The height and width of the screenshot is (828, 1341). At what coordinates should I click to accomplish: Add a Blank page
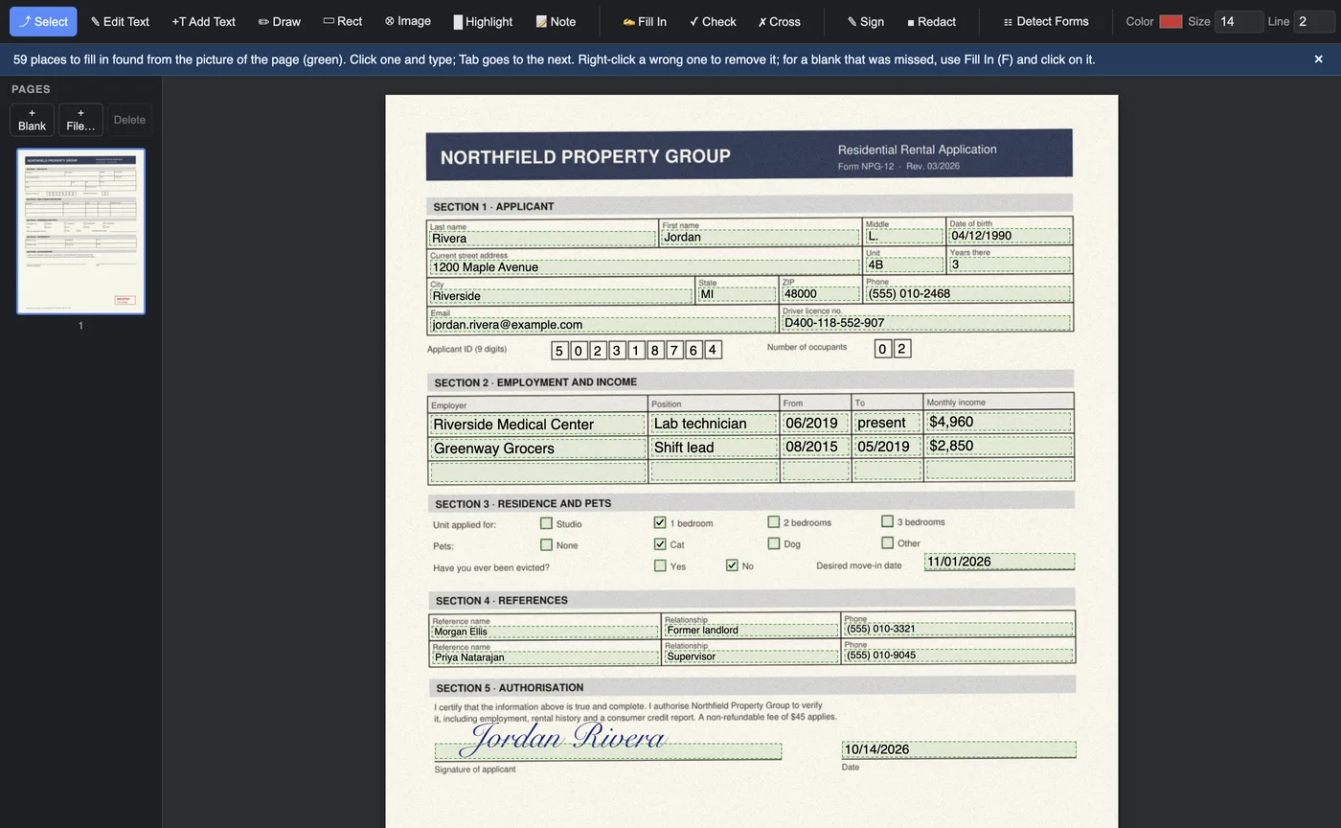32,120
